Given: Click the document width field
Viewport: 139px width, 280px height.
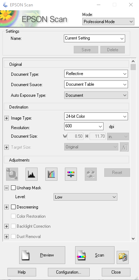Looking at the screenshot, I should [75, 136].
